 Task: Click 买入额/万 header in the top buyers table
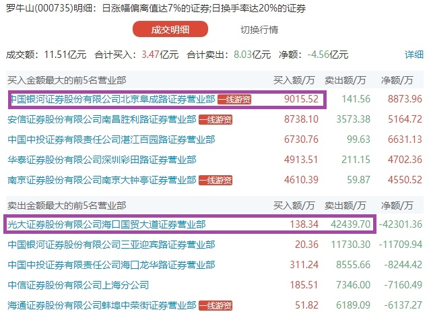(294, 80)
